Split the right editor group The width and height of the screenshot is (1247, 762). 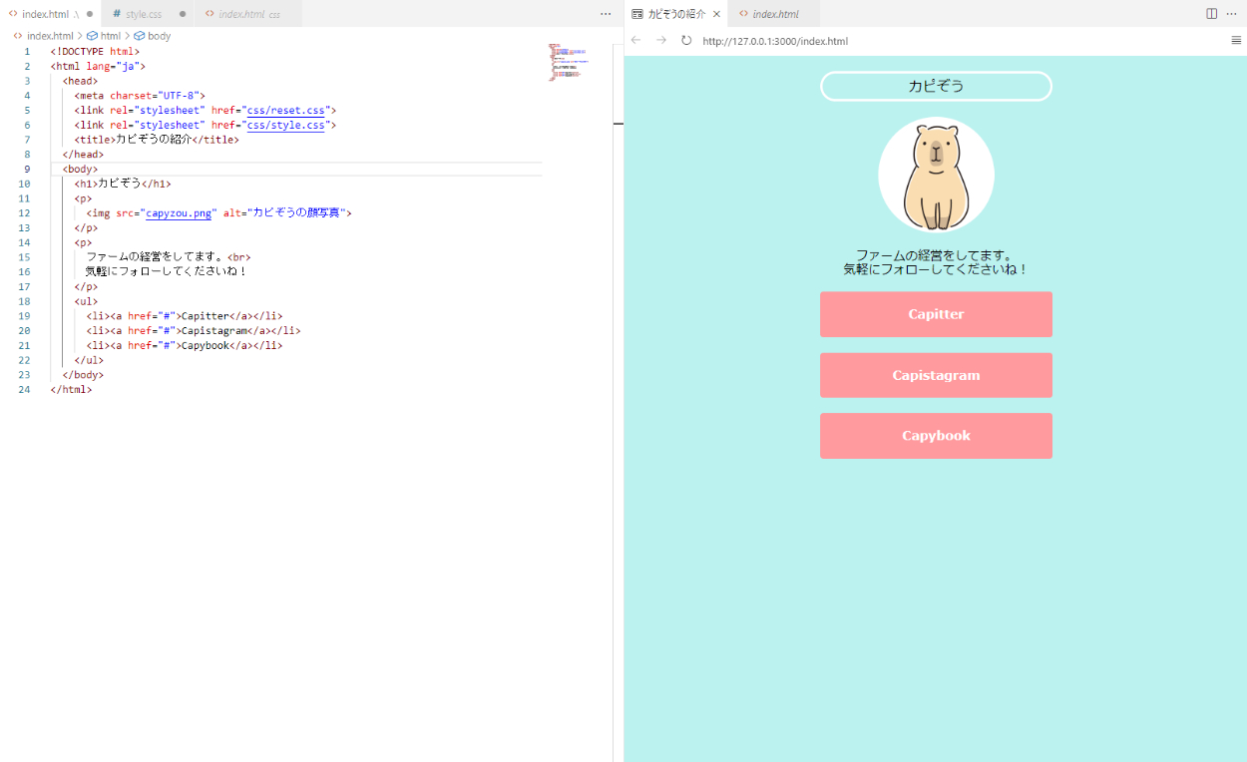(x=1212, y=14)
